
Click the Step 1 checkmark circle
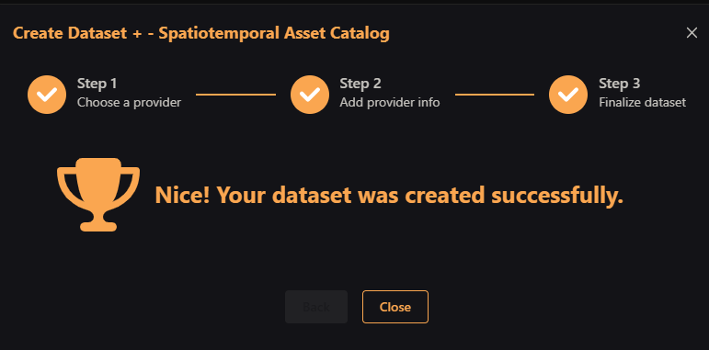[47, 95]
